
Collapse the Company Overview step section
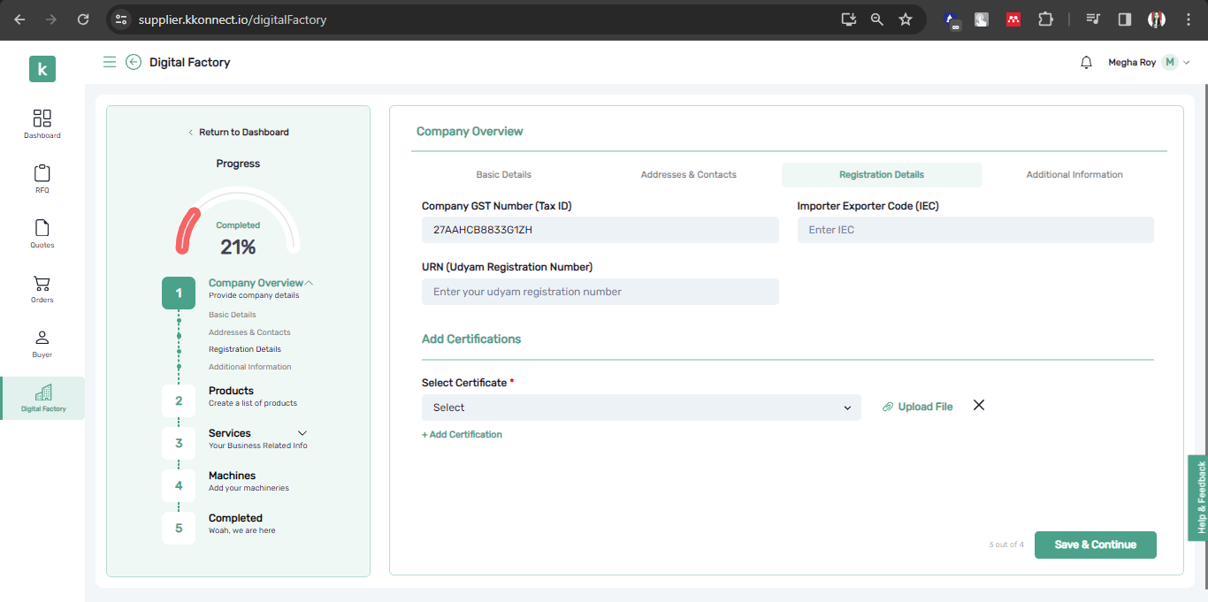(x=309, y=283)
